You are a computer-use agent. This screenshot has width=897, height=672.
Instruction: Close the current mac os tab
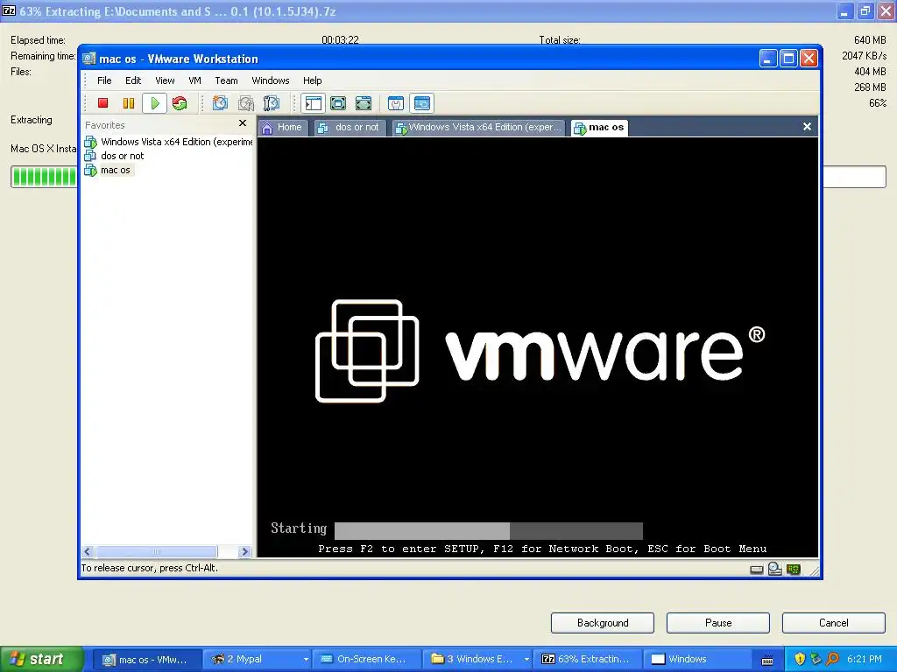807,126
